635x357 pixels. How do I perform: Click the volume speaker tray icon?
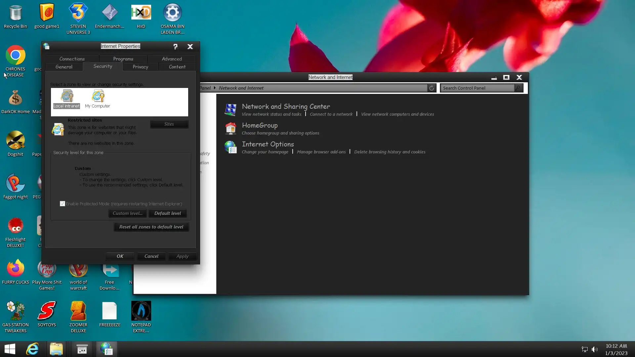click(595, 349)
